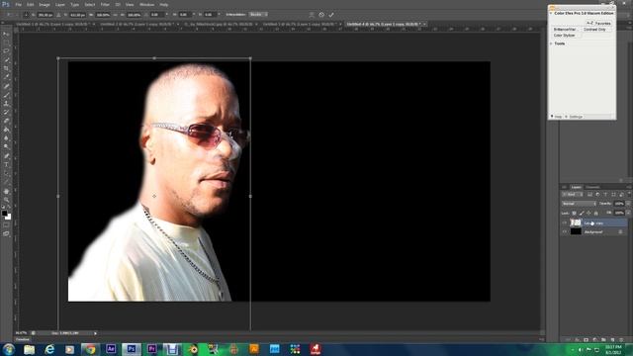Select the Move tool
633x356 pixels.
tap(6, 34)
